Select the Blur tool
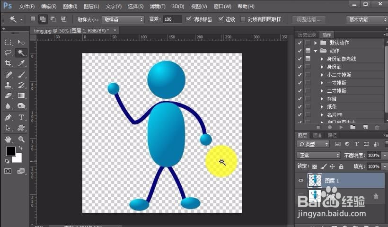The image size is (388, 227). pos(8,106)
